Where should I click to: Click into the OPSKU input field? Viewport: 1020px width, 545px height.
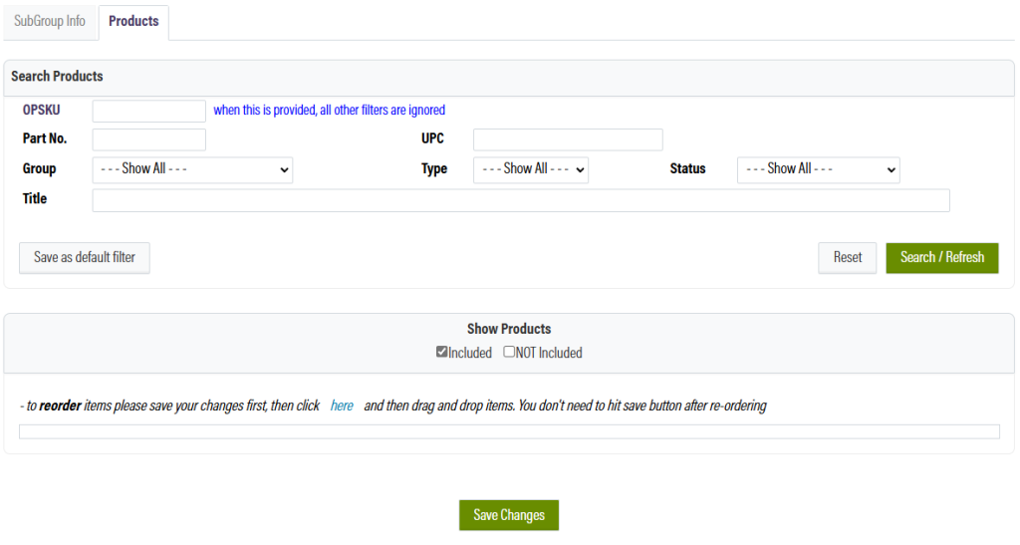[x=148, y=111]
